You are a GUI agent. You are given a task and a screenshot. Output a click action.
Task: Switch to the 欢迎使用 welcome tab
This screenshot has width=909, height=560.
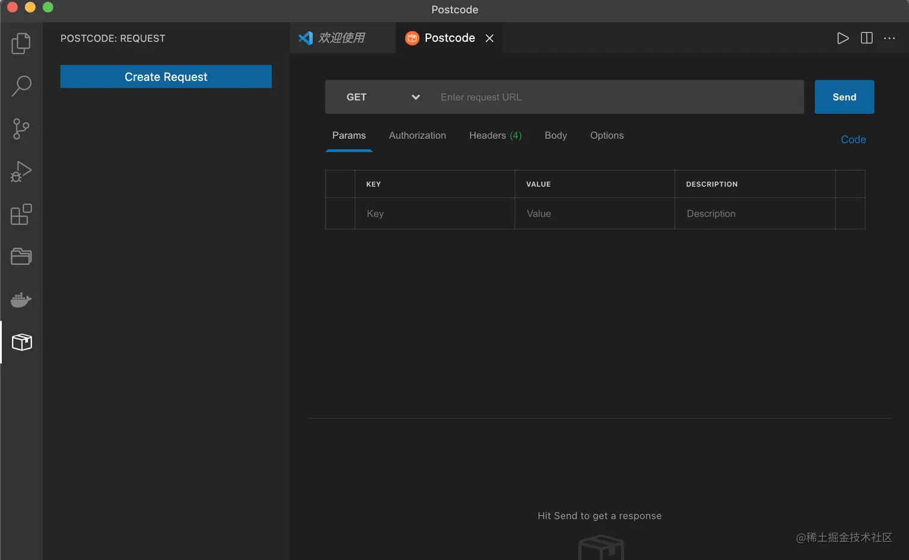(x=343, y=38)
